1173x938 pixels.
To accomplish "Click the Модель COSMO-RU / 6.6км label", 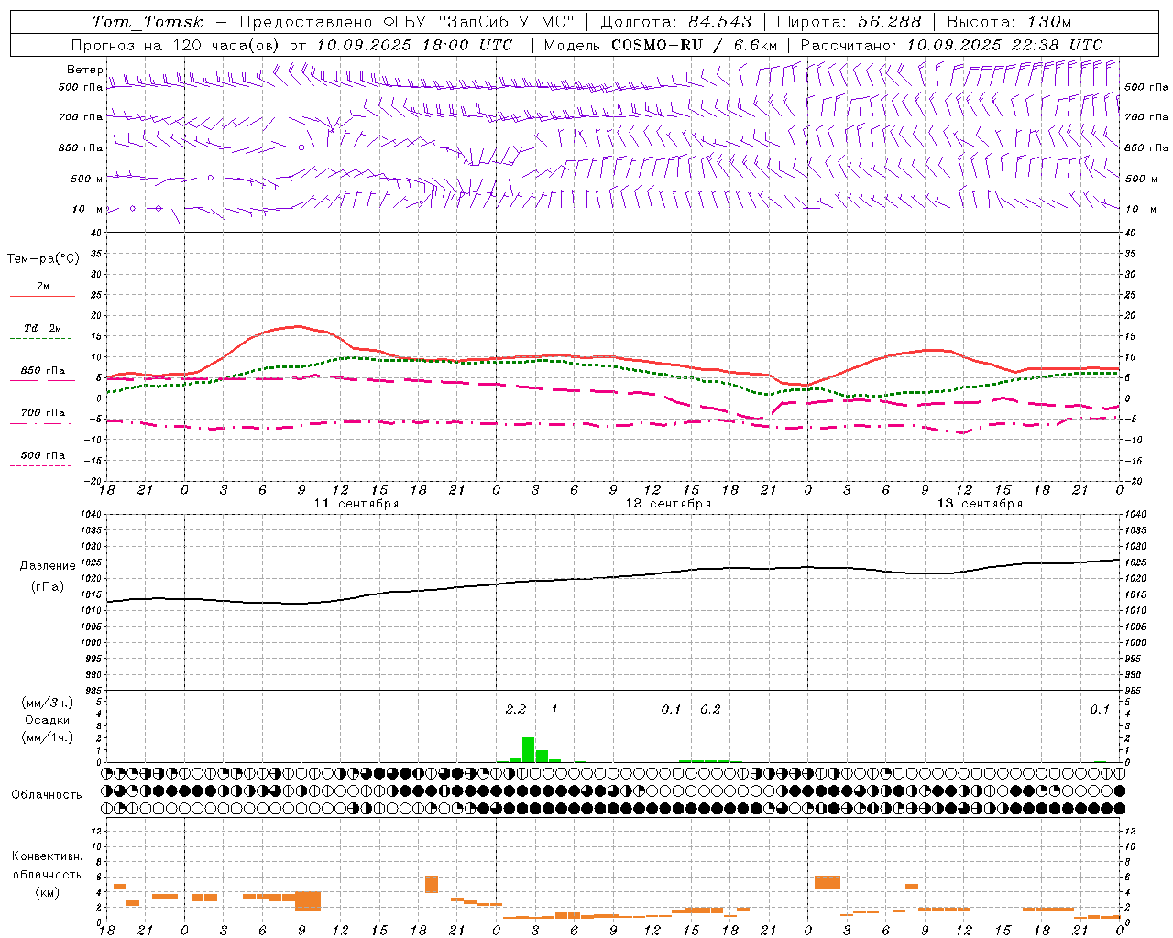I will coord(661,45).
